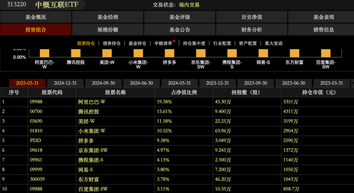Screen dimensions: 354x193
Task: Sort by 股票名称 column header
Action: [115, 92]
